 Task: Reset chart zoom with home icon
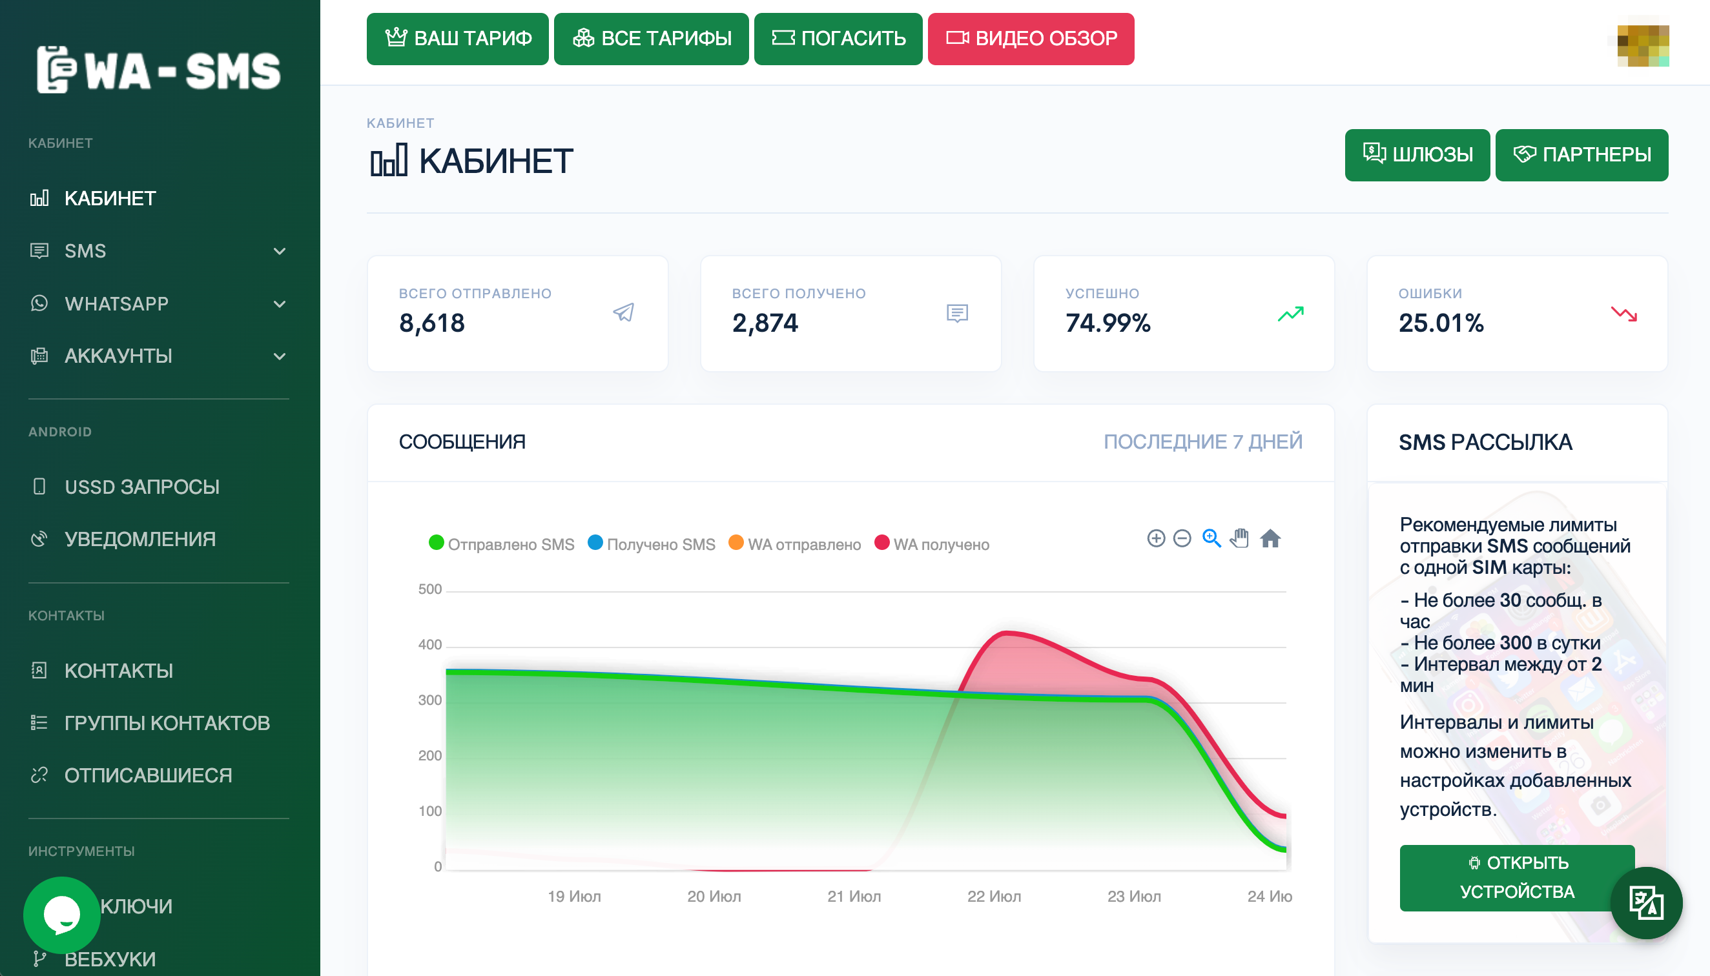(x=1270, y=538)
